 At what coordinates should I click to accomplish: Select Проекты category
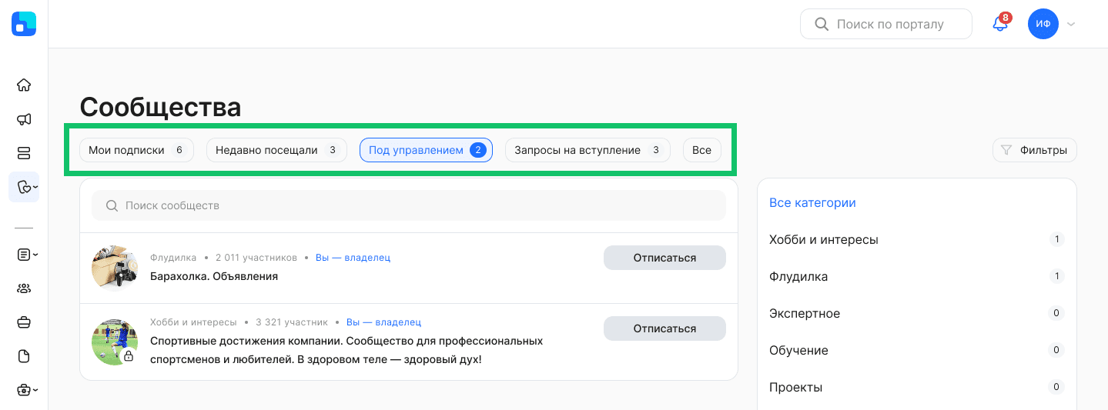point(916,387)
